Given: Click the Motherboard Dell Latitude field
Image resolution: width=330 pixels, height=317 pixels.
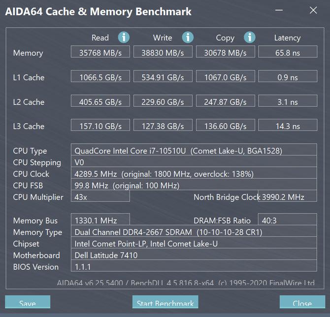Looking at the screenshot, I should [194, 255].
